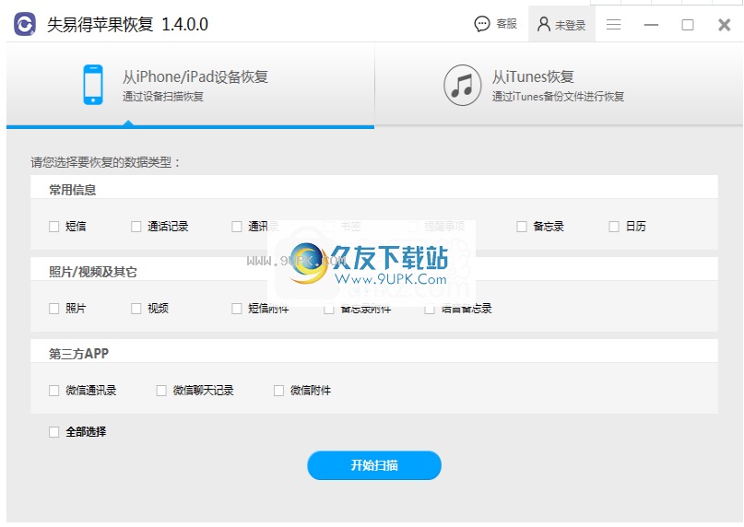Check the 备忘录附件 checkbox
Image resolution: width=744 pixels, height=527 pixels.
pos(329,309)
